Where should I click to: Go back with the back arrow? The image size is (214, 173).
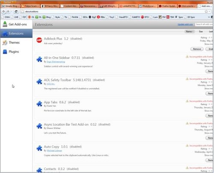[x=4, y=12]
